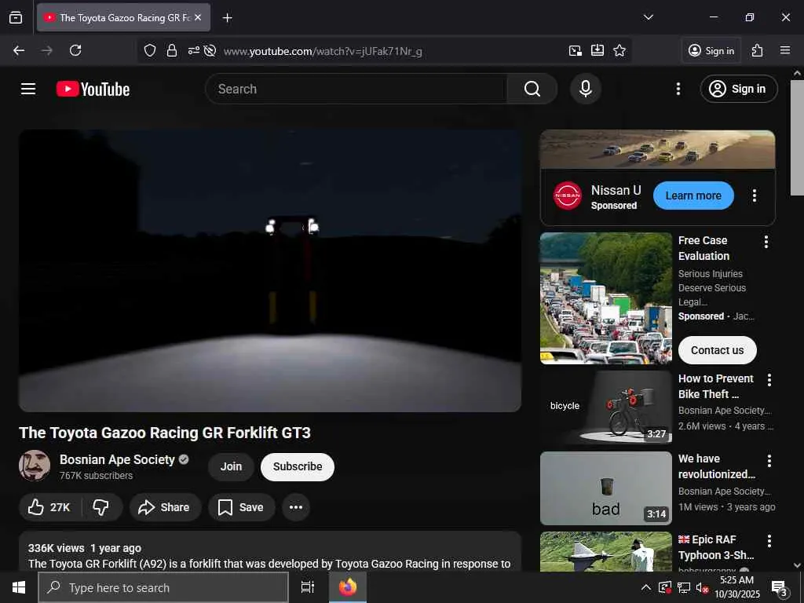Viewport: 804px width, 603px height.
Task: Expand the list all tabs dropdown
Action: (x=649, y=17)
